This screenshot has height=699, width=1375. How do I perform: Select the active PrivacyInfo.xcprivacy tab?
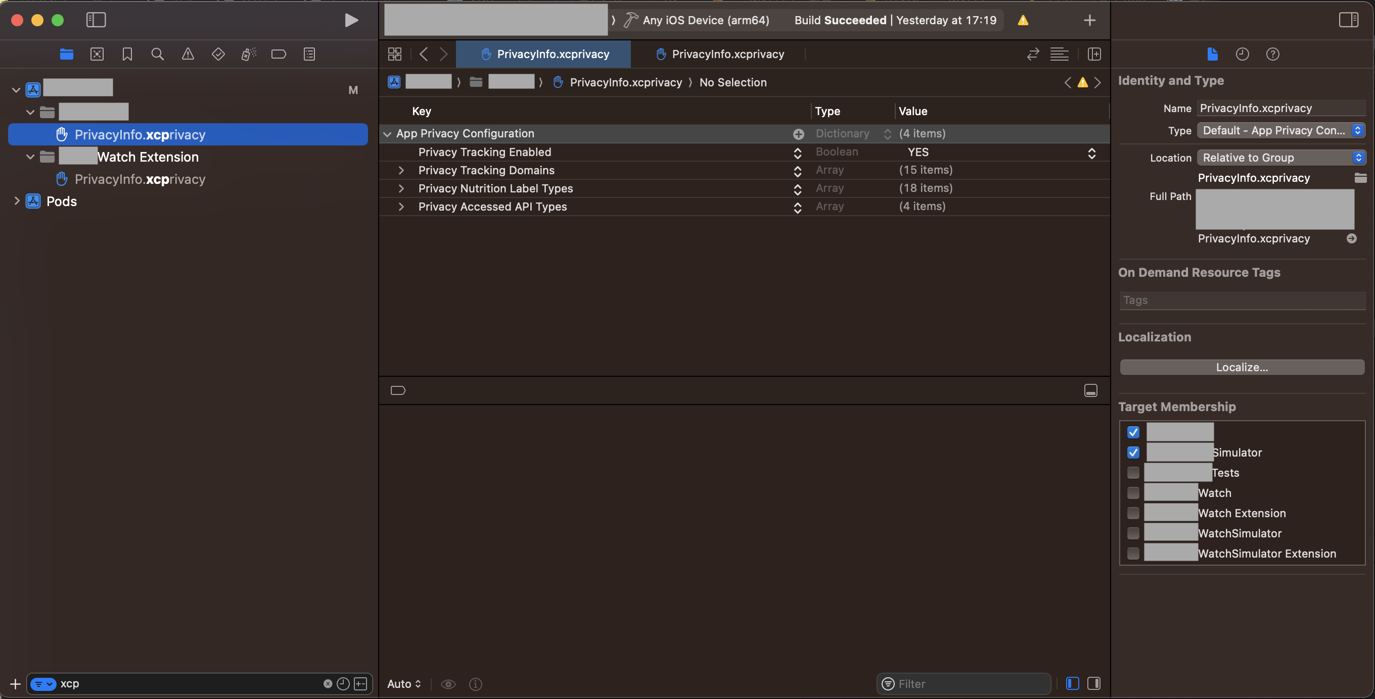point(544,54)
